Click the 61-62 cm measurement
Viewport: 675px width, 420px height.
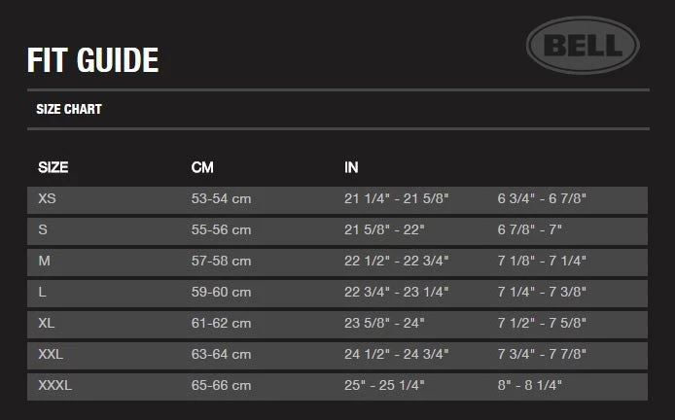221,324
